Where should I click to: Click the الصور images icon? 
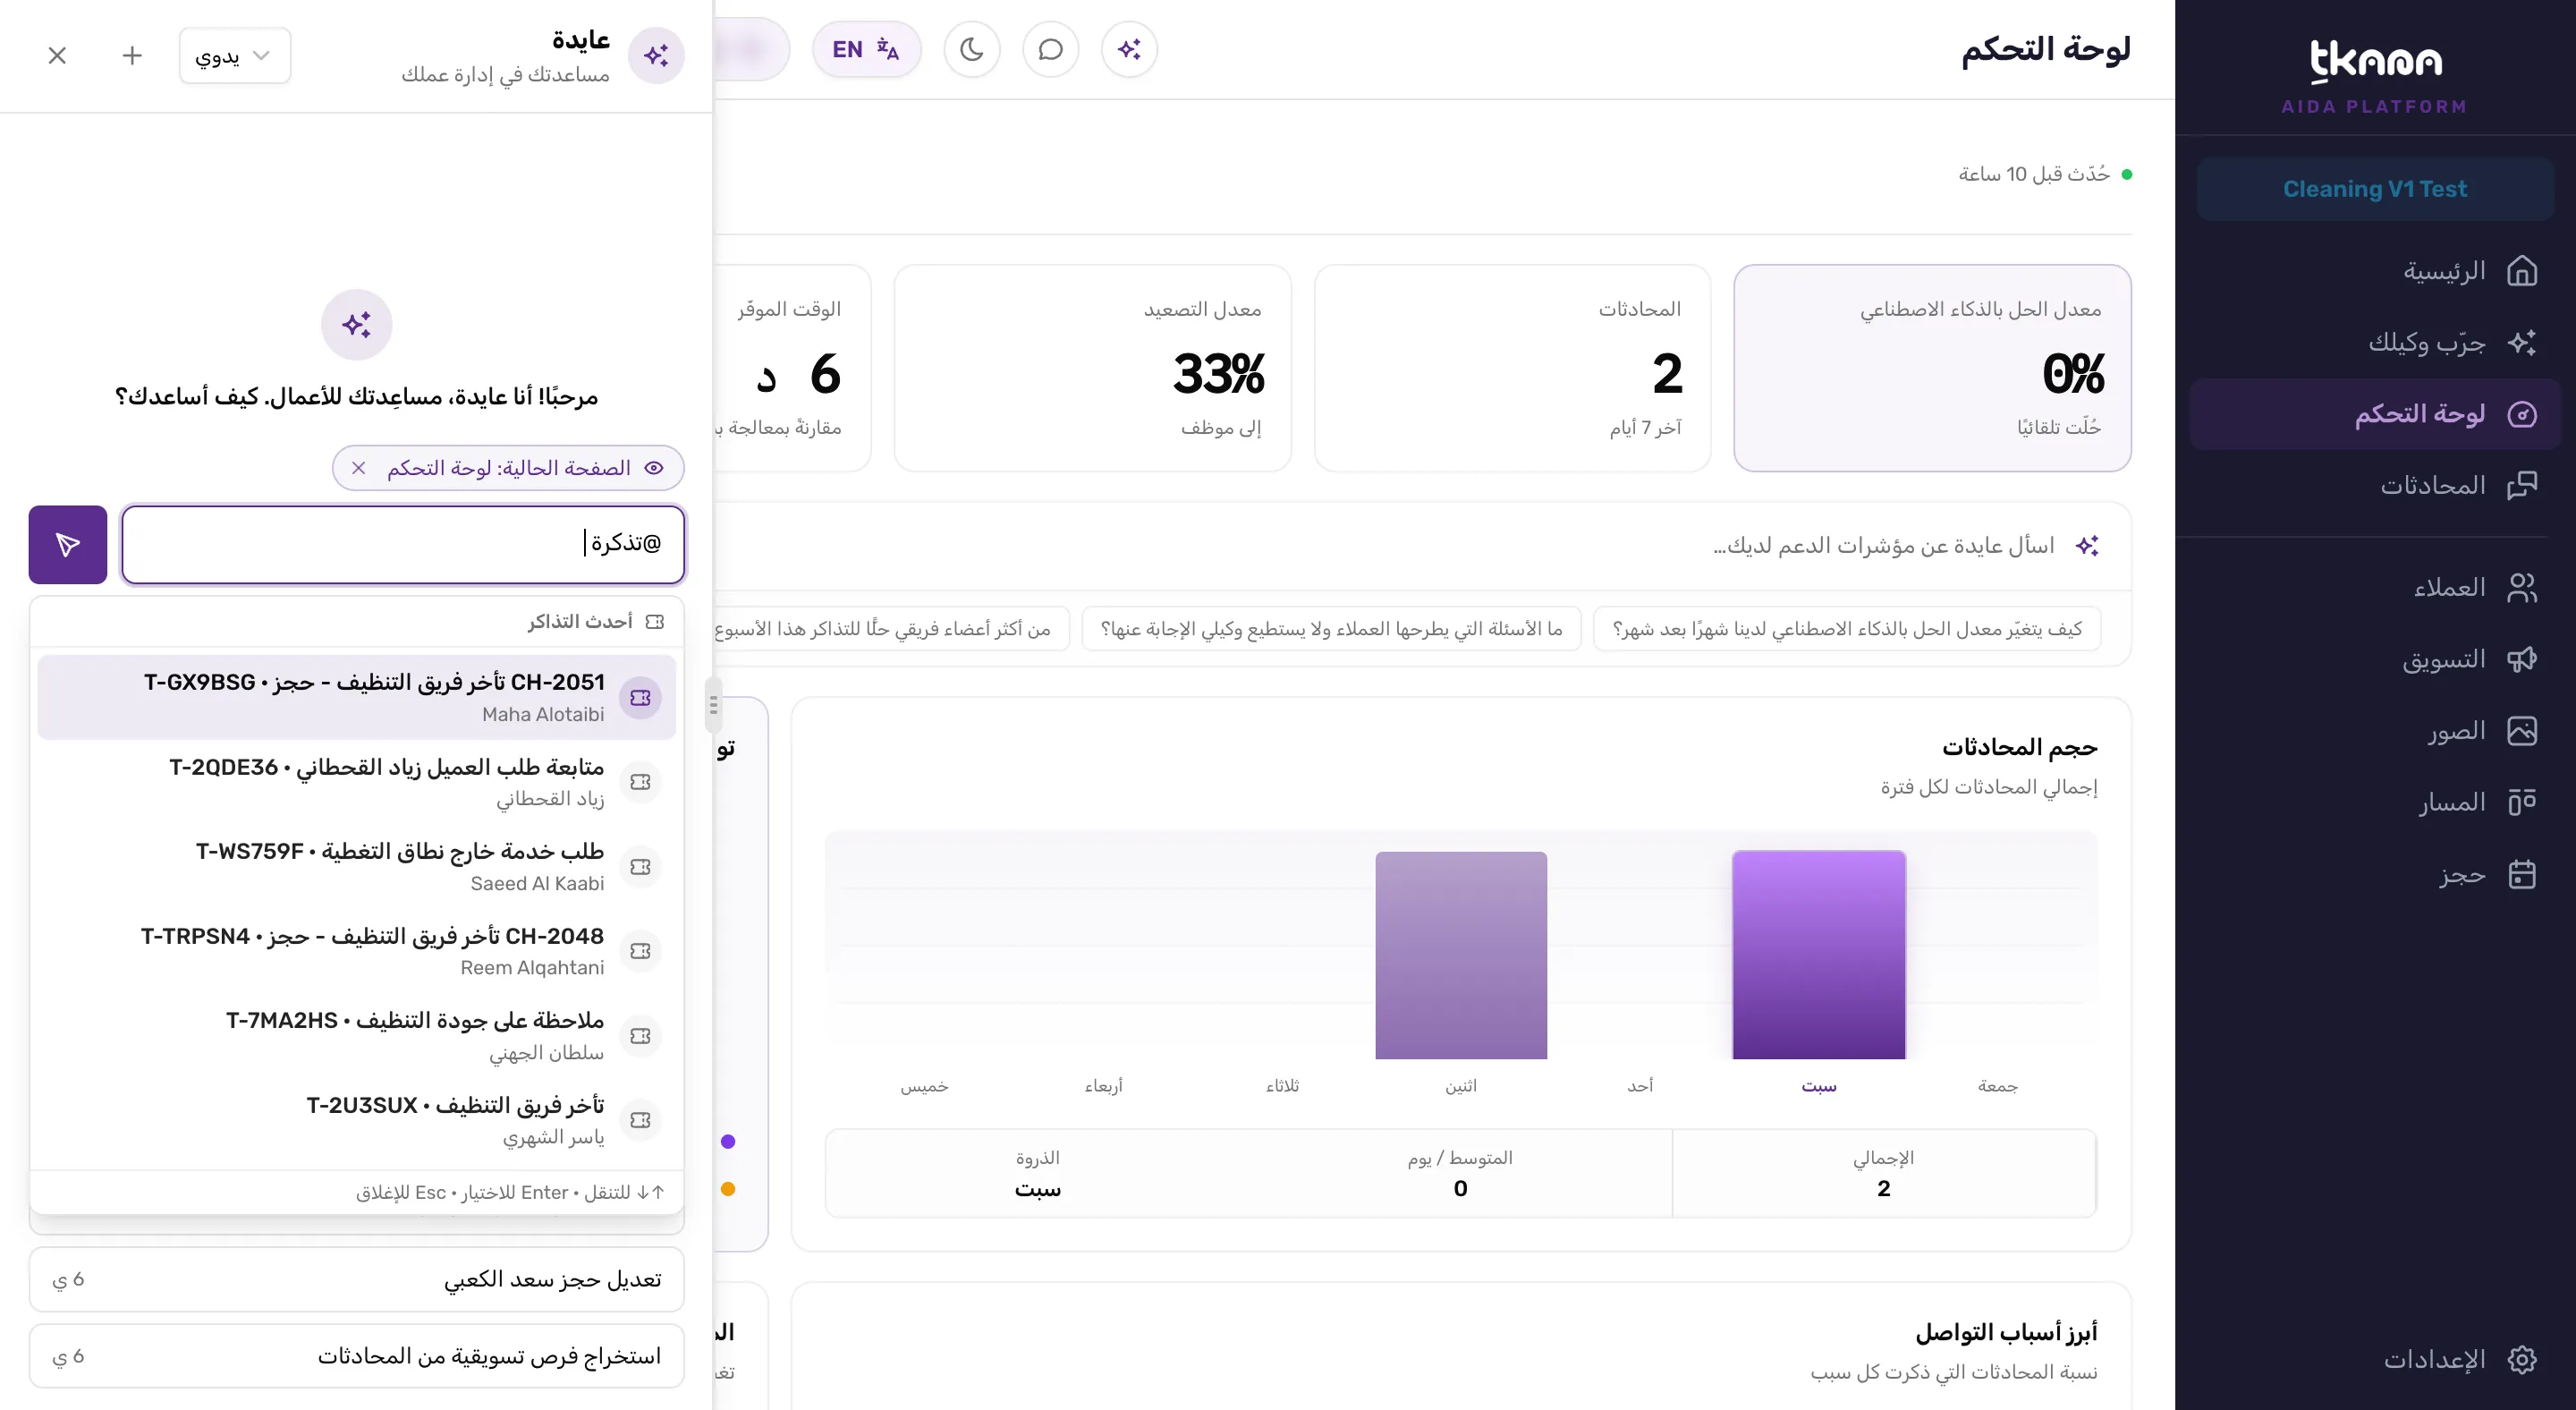(x=2522, y=731)
